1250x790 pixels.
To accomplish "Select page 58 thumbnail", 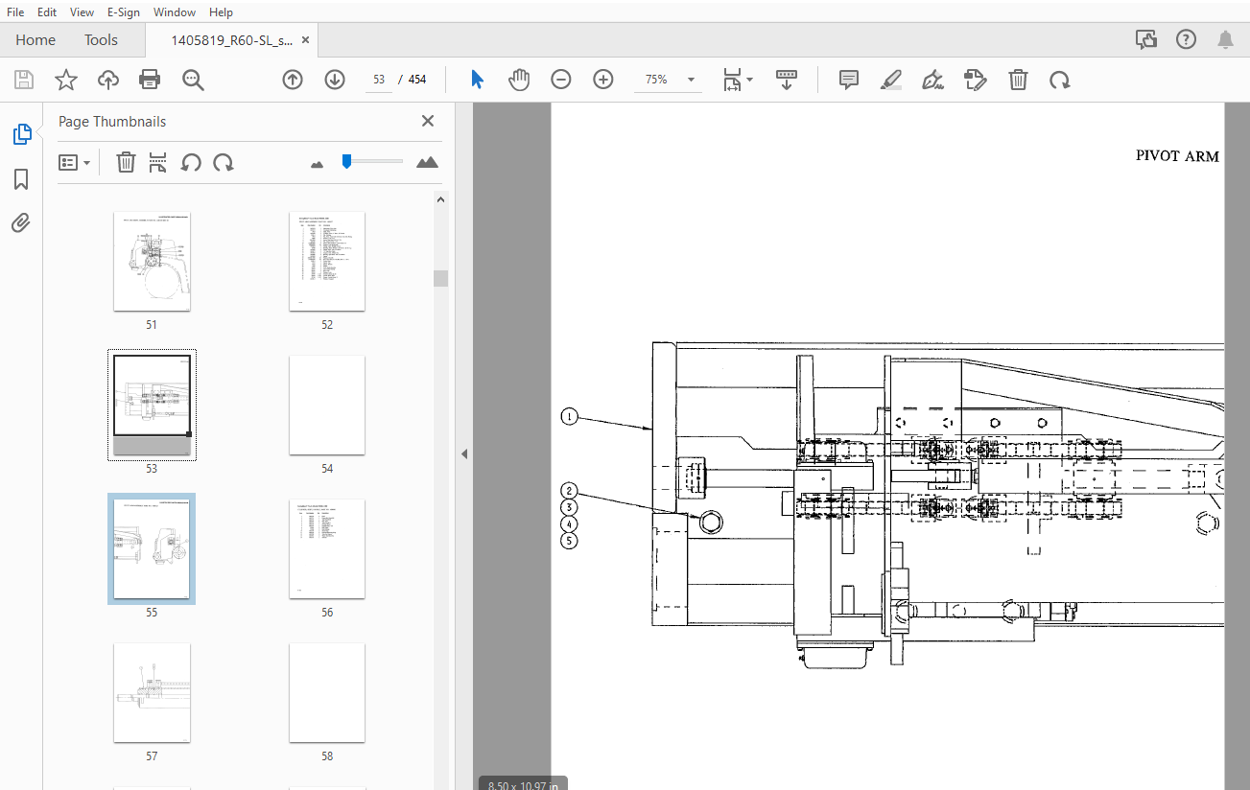I will click(x=327, y=693).
